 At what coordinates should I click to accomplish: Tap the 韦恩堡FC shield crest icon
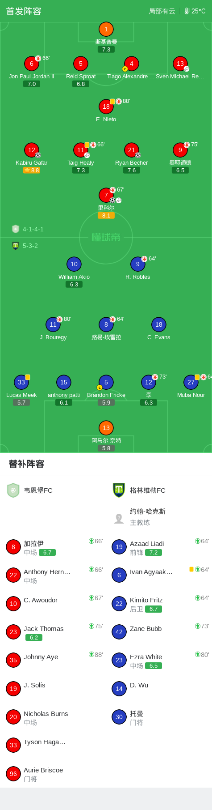[x=13, y=490]
